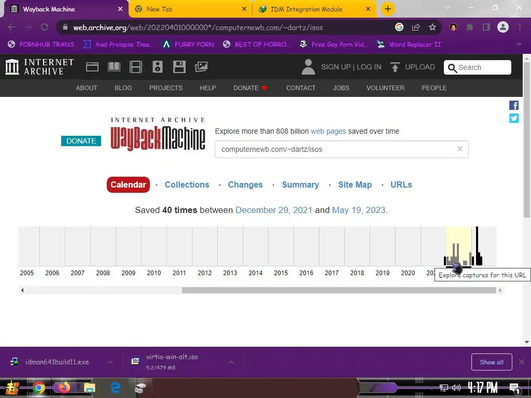This screenshot has height=398, width=531.
Task: Click the timeline scroll right arrow
Action: (x=500, y=290)
